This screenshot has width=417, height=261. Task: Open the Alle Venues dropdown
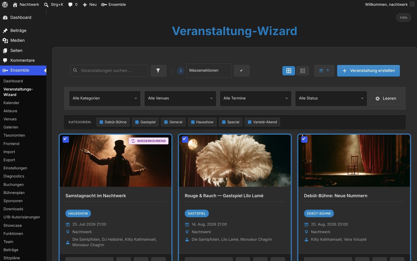tap(180, 98)
